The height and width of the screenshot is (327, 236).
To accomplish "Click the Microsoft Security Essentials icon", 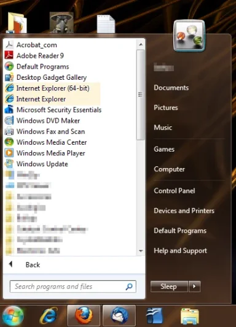I will (9, 110).
